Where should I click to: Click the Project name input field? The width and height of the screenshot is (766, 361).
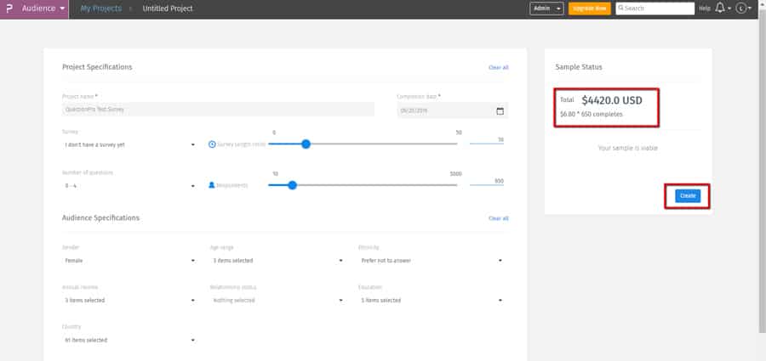click(x=218, y=110)
